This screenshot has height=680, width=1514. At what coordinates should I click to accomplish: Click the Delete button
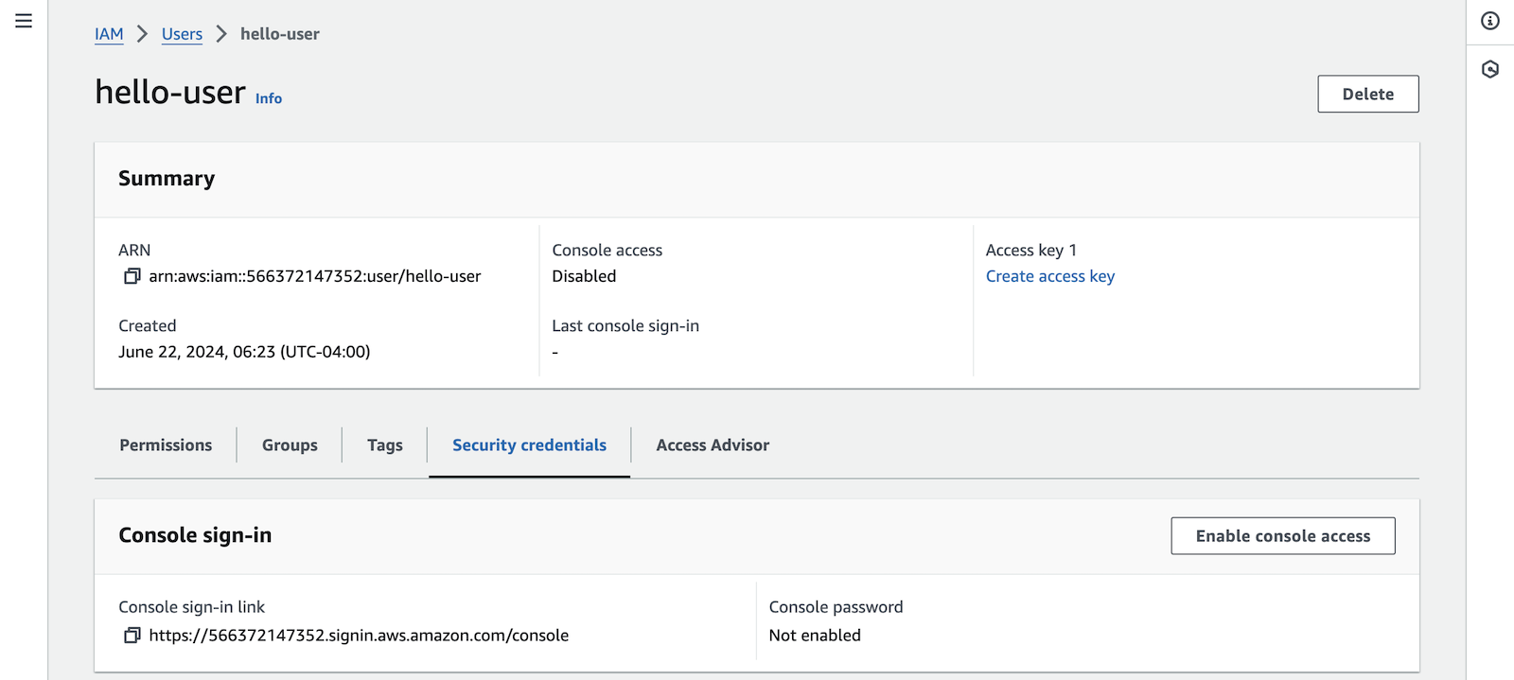(x=1367, y=94)
